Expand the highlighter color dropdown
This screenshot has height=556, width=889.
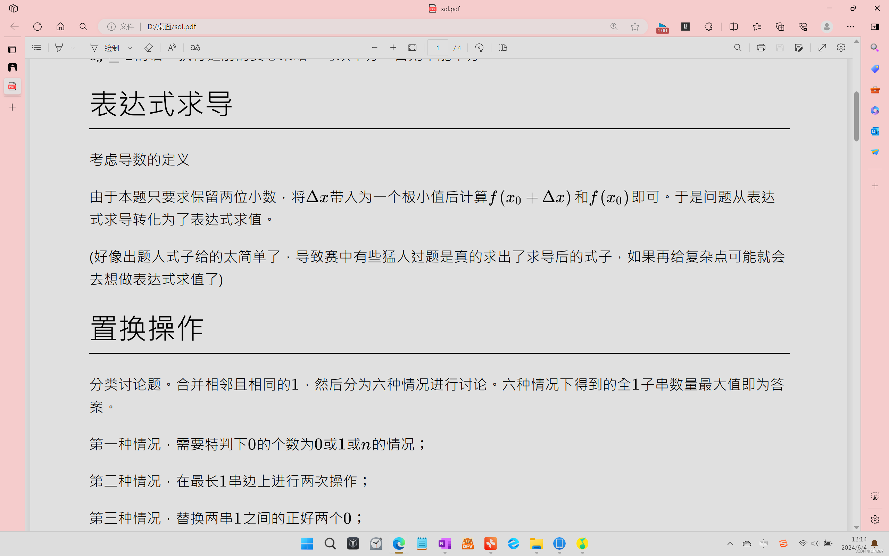click(x=72, y=48)
